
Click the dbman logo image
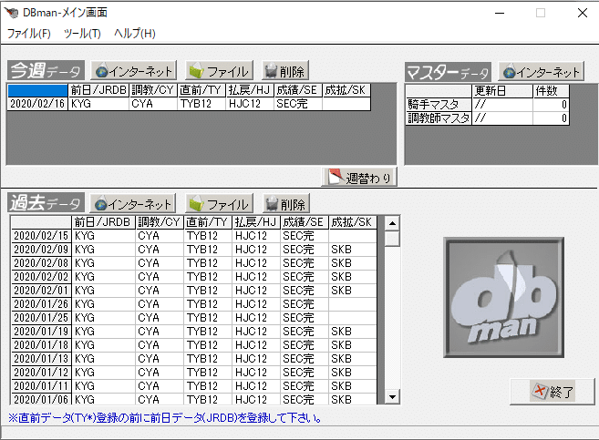(x=503, y=298)
